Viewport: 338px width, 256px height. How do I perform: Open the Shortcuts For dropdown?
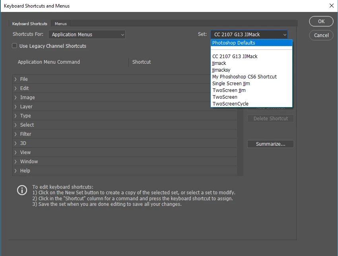pyautogui.click(x=87, y=35)
